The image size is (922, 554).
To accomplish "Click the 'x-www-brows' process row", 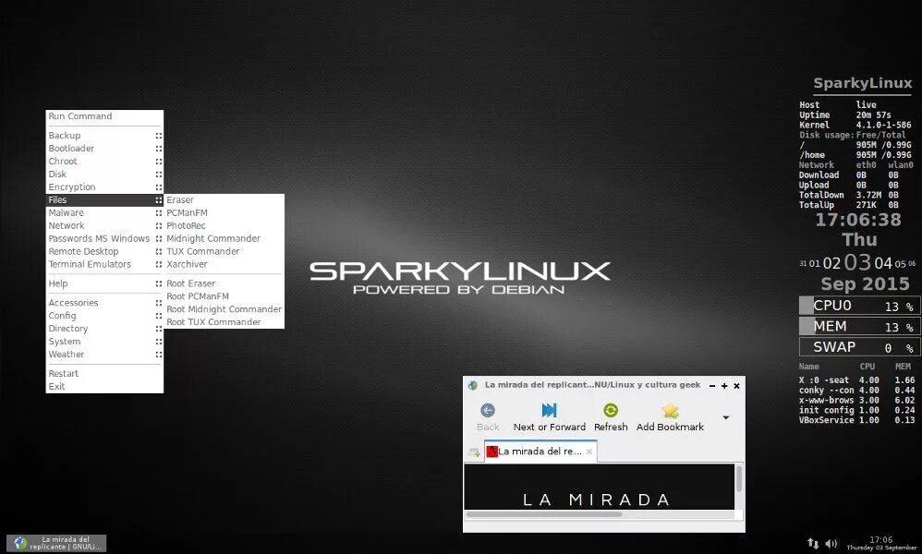I will click(x=856, y=400).
